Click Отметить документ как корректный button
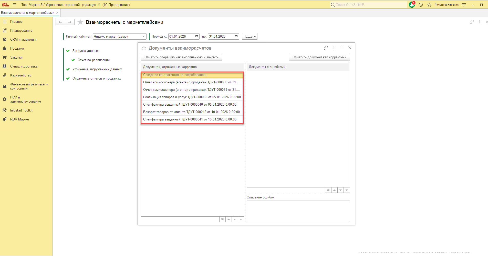This screenshot has width=488, height=256. 319,57
